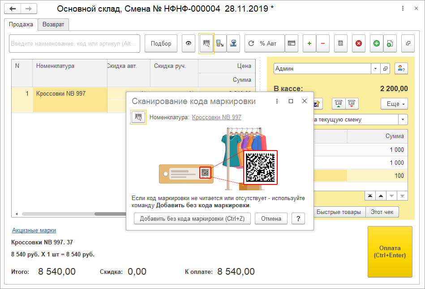Click the payment card icon in toolbar

coord(291,43)
